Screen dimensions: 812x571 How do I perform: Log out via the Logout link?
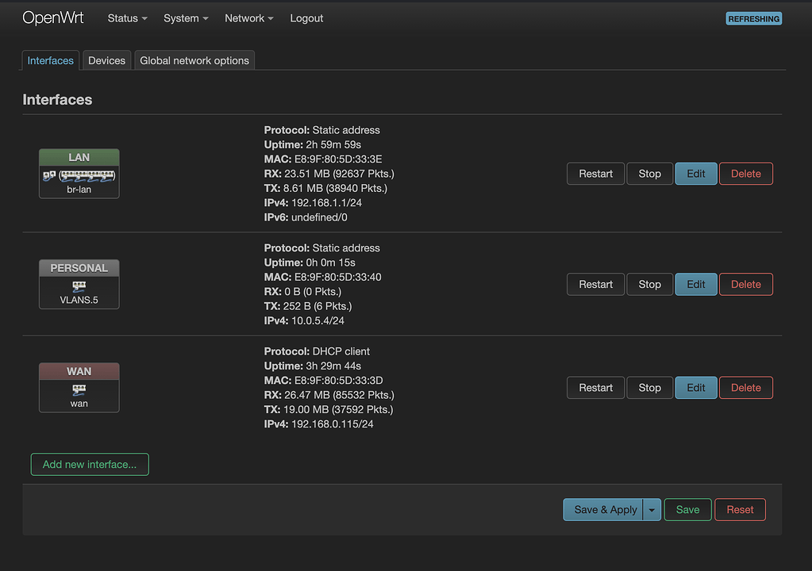click(306, 18)
